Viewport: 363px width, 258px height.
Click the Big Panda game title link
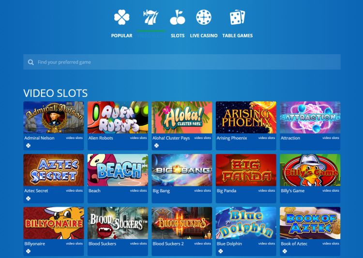[x=227, y=191]
